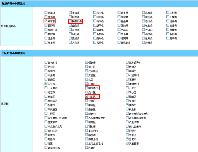Disable the 国立市 checkbox

[x=46, y=84]
